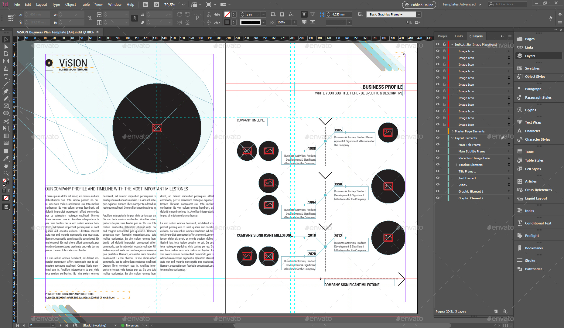Pick the Scissors tool
Viewport: 564px width, 328px height.
click(6, 121)
